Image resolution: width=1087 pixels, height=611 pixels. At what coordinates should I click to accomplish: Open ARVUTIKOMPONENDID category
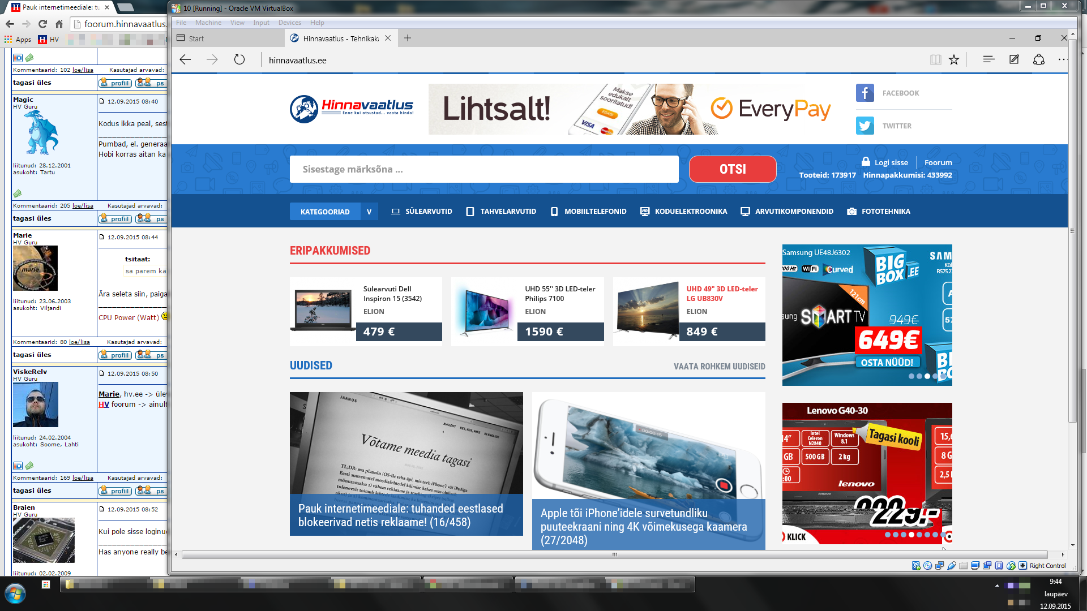pos(787,212)
